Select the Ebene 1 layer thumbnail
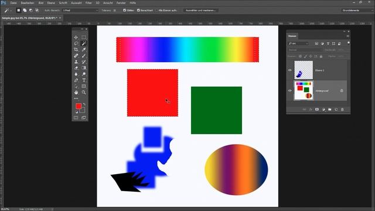Image resolution: width=375 pixels, height=211 pixels. pyautogui.click(x=304, y=70)
